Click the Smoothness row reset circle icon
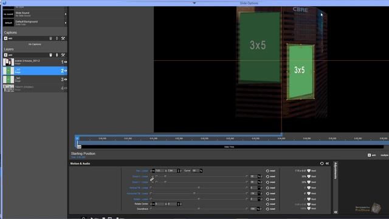389x219 pixels. [267, 209]
